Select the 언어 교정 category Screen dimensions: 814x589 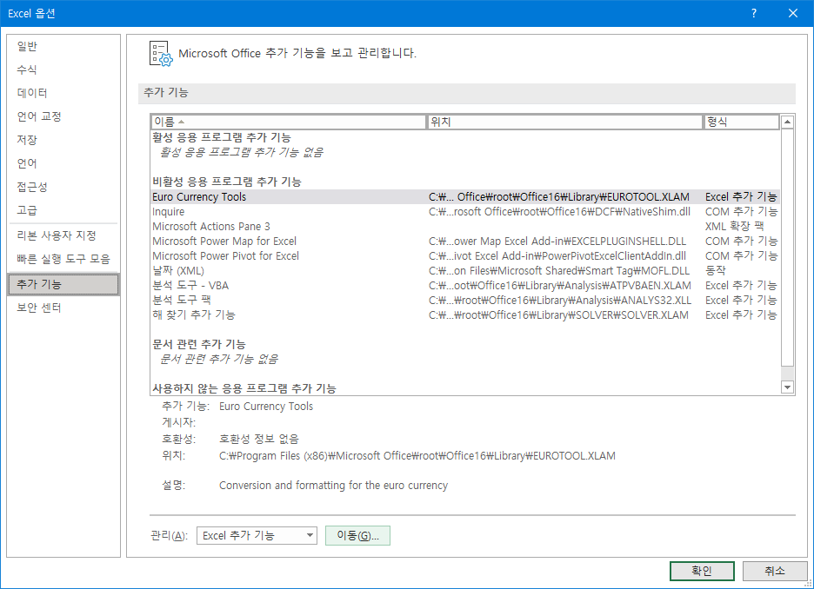pos(63,116)
